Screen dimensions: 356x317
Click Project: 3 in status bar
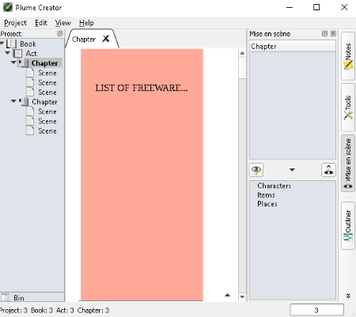point(13,311)
